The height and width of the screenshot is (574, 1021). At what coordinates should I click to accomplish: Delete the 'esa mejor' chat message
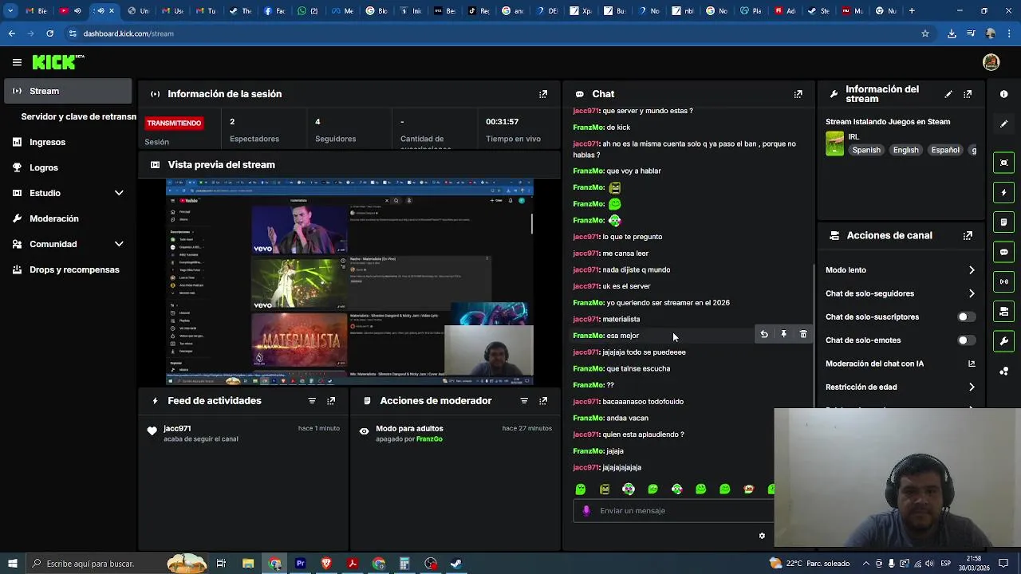tap(803, 335)
